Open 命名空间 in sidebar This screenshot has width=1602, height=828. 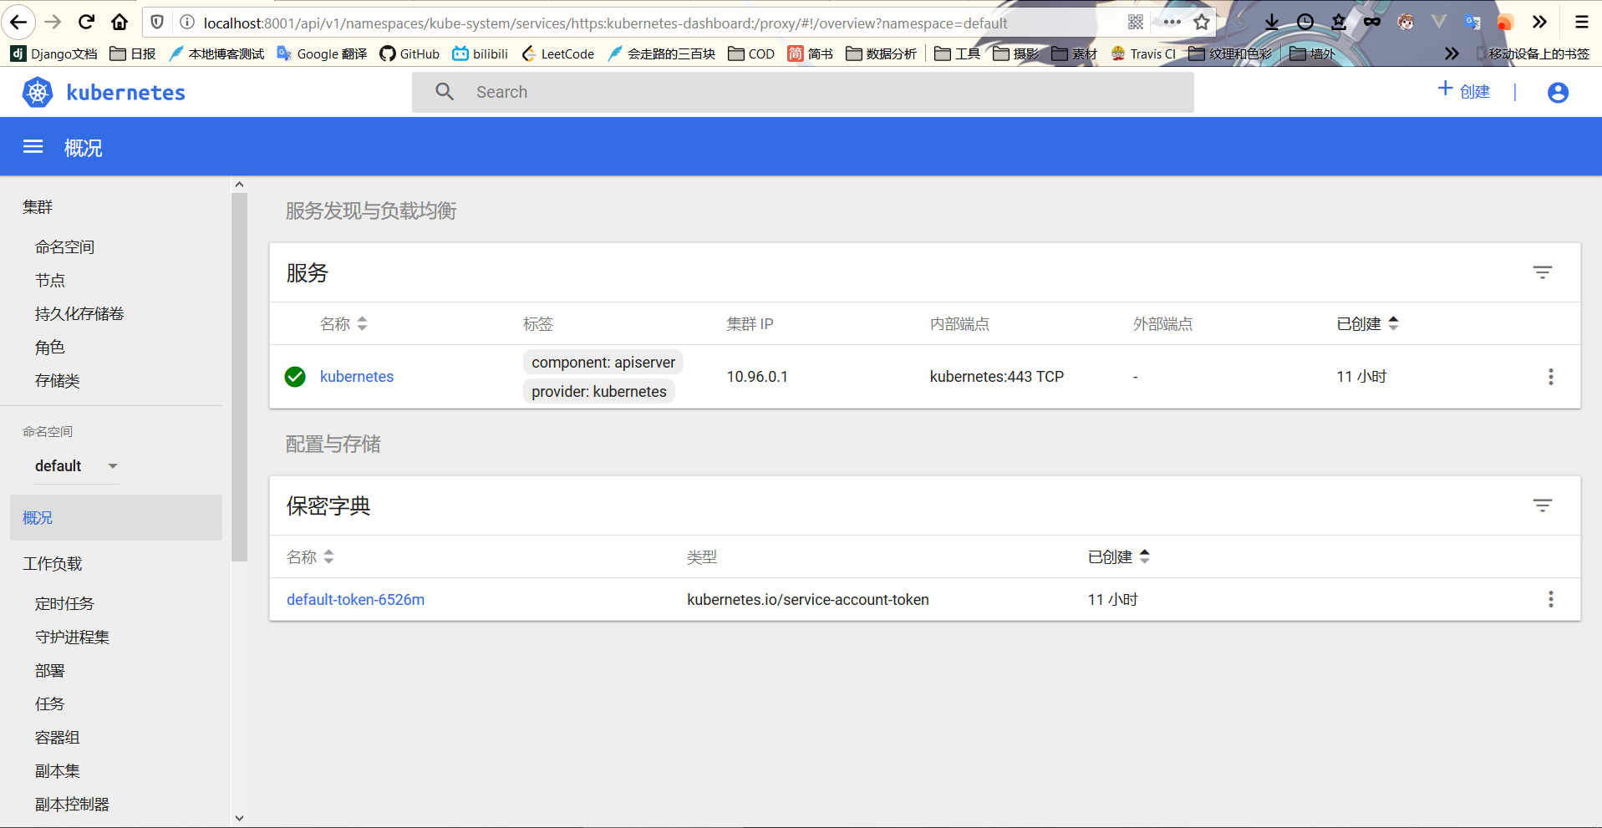tap(64, 247)
